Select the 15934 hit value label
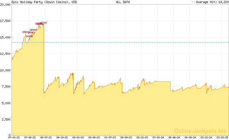 coord(33,30)
